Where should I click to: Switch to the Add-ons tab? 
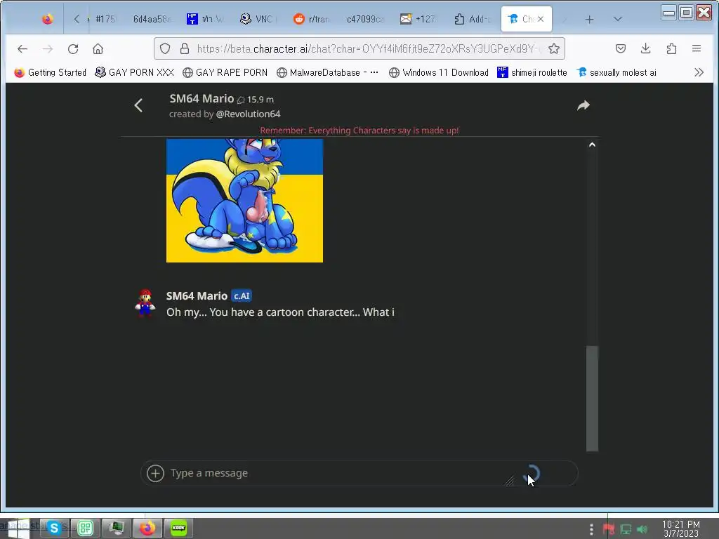pos(473,19)
